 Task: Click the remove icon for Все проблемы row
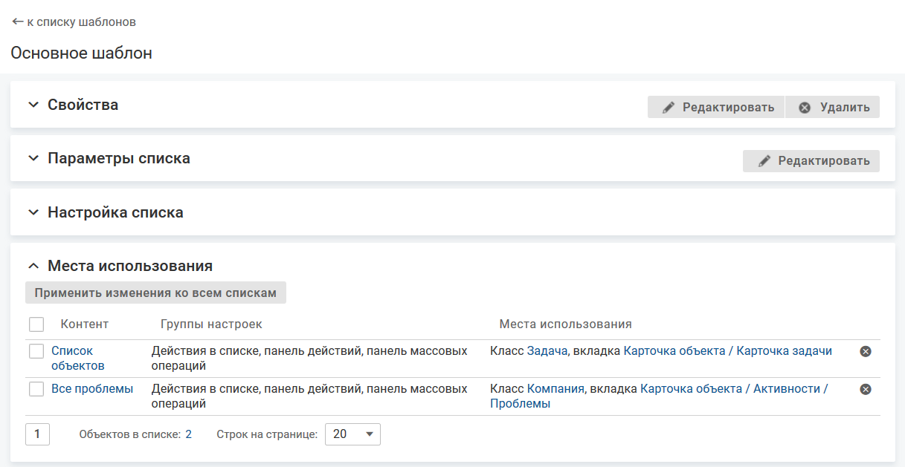point(865,389)
